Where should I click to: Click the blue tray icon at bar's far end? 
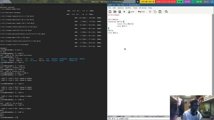click(x=212, y=2)
